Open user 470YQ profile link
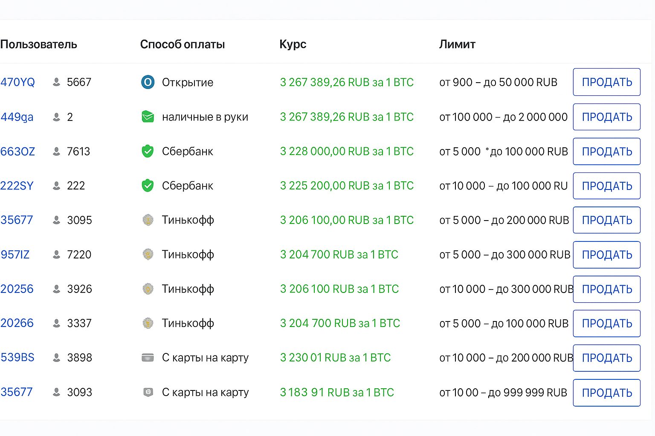 point(17,82)
